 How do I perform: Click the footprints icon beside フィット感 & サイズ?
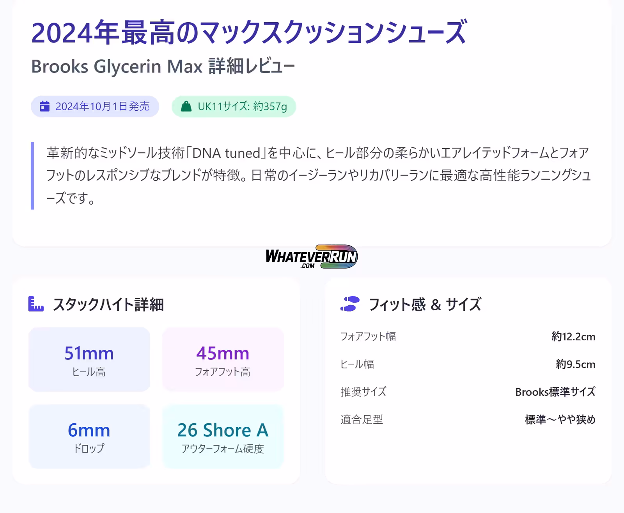pos(350,304)
